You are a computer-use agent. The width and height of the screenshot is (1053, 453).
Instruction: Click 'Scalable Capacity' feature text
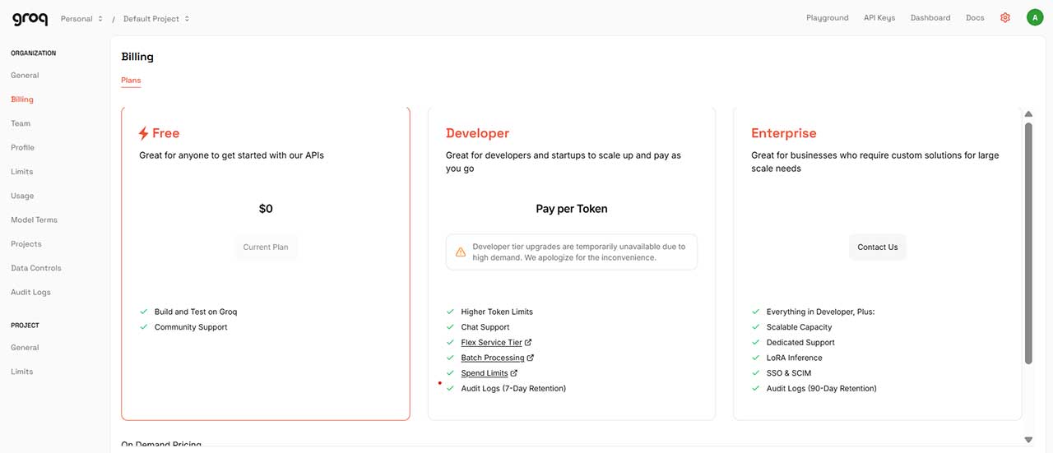pyautogui.click(x=799, y=327)
